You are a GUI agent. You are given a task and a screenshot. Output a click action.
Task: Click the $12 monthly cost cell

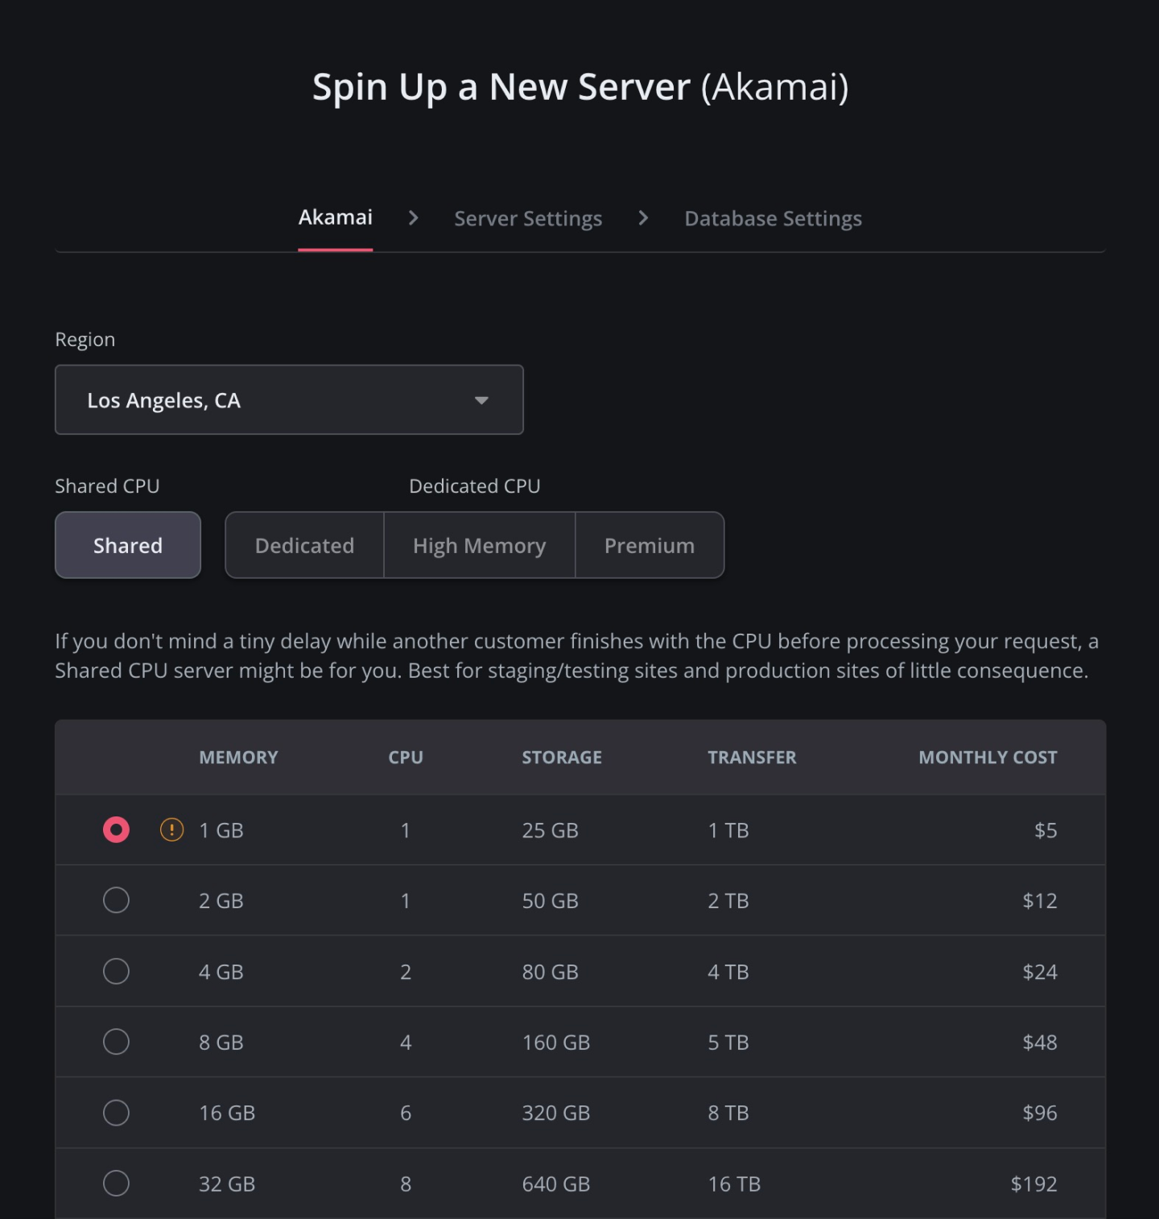point(1040,901)
